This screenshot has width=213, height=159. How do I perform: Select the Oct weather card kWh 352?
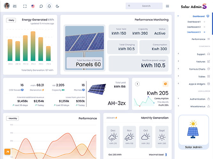(146, 137)
